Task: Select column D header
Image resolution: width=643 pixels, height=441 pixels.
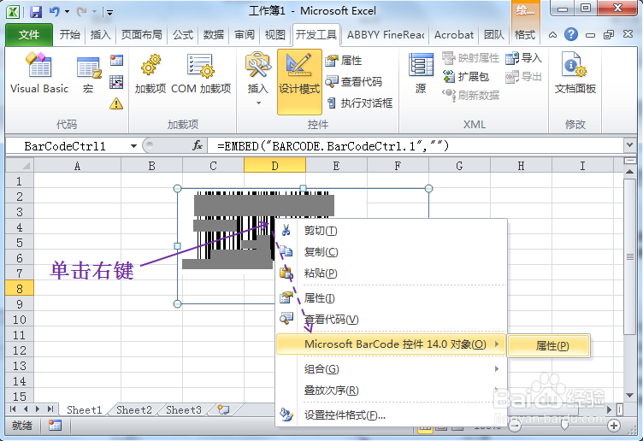Action: pos(274,166)
